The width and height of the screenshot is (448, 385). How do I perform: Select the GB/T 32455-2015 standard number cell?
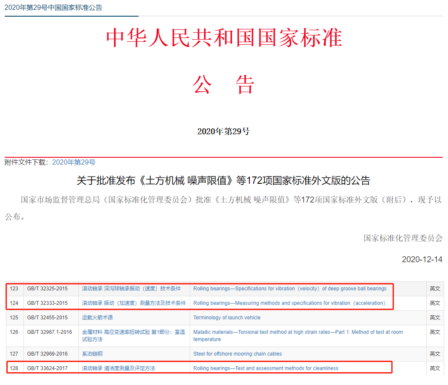(47, 318)
